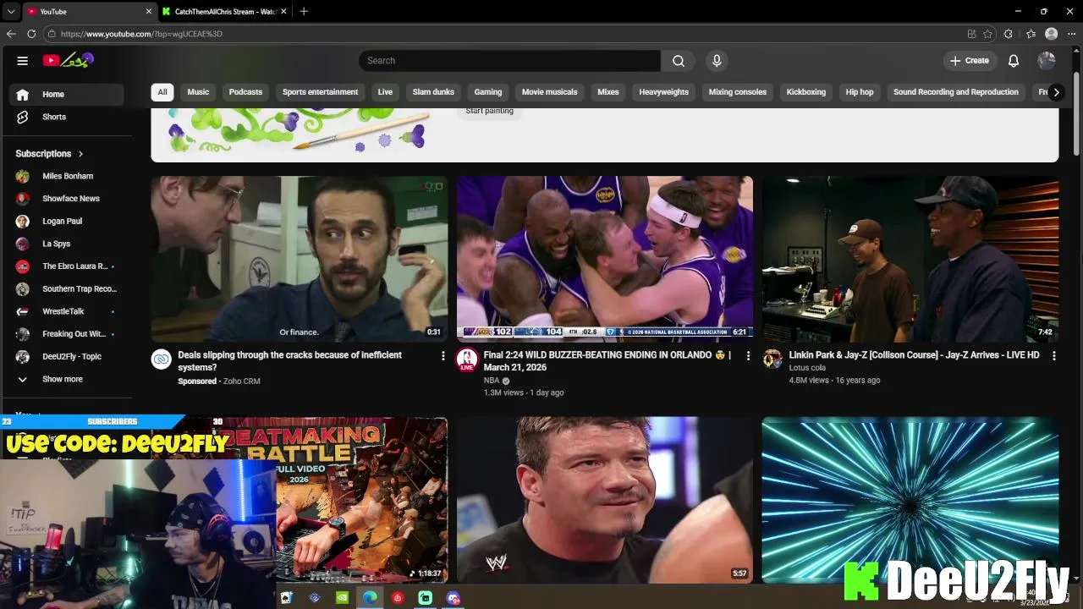Go to Home in the sidebar

click(x=67, y=95)
